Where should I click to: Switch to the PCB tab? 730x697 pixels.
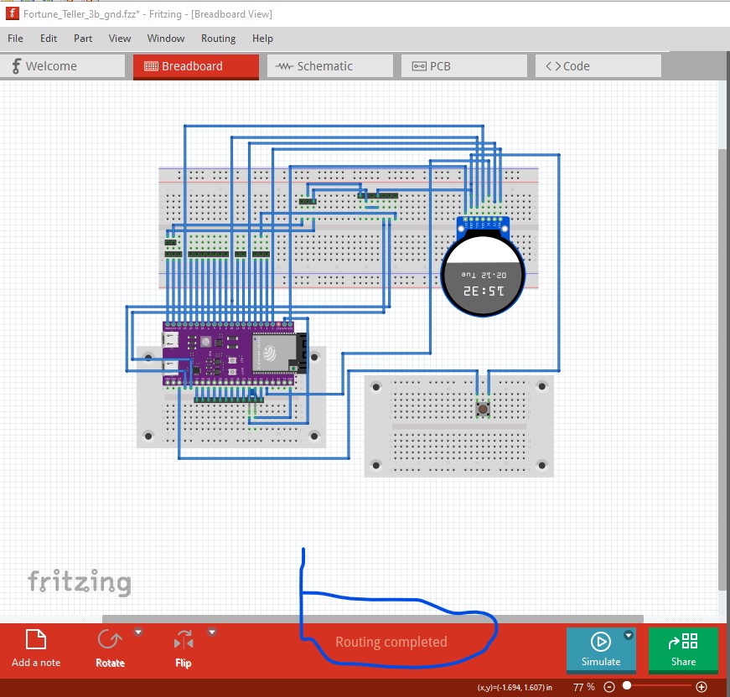[x=463, y=66]
